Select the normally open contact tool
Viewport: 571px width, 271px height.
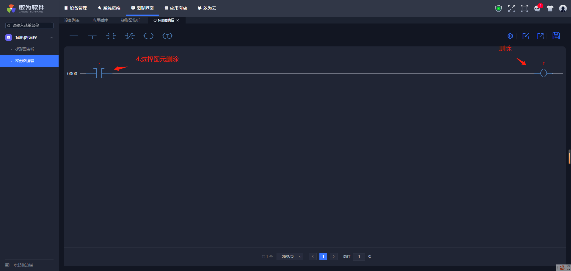coord(111,36)
